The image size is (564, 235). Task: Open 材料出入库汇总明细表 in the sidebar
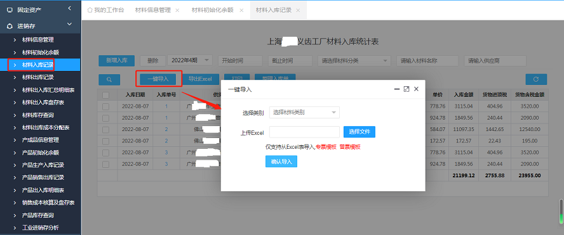pos(48,90)
